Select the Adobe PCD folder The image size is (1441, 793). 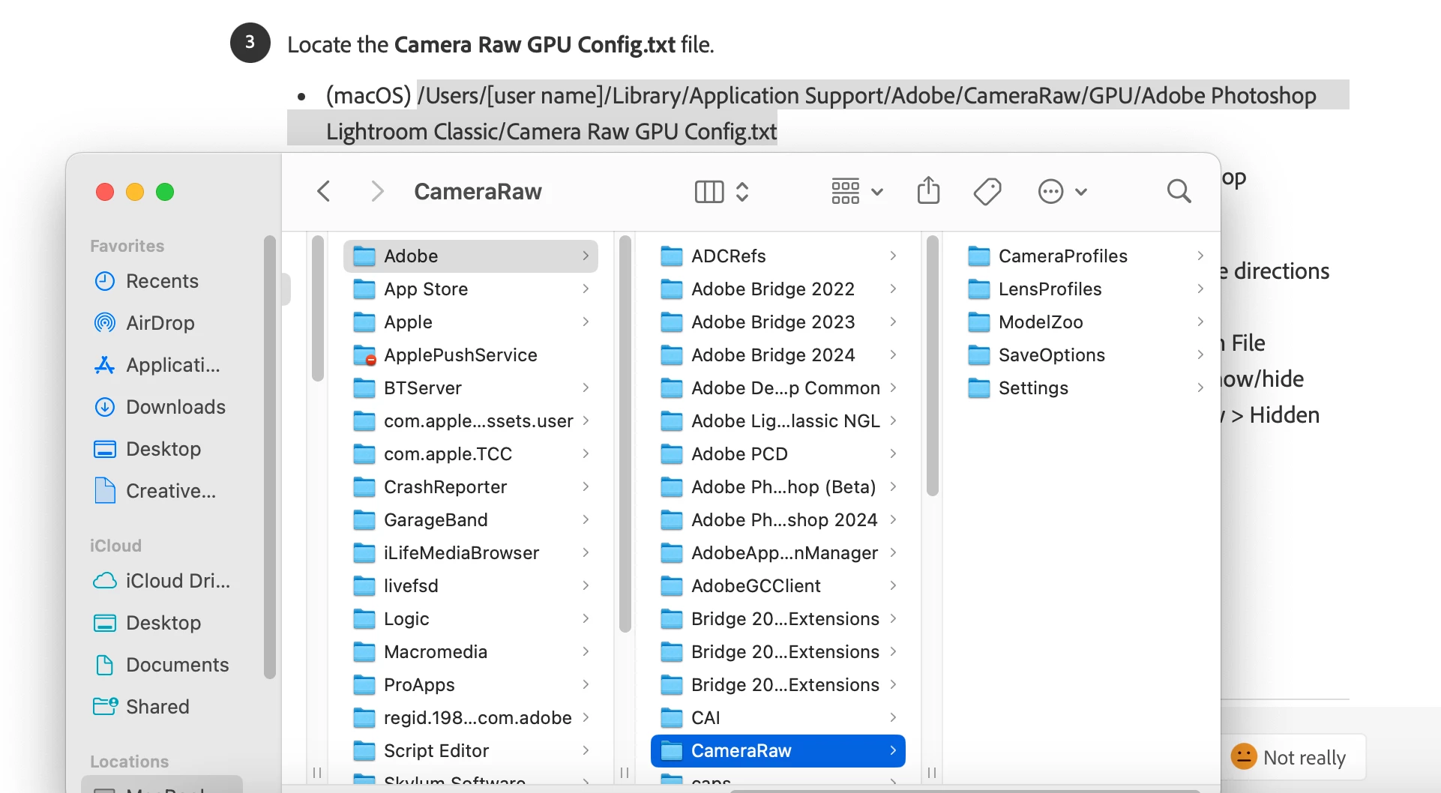[777, 454]
